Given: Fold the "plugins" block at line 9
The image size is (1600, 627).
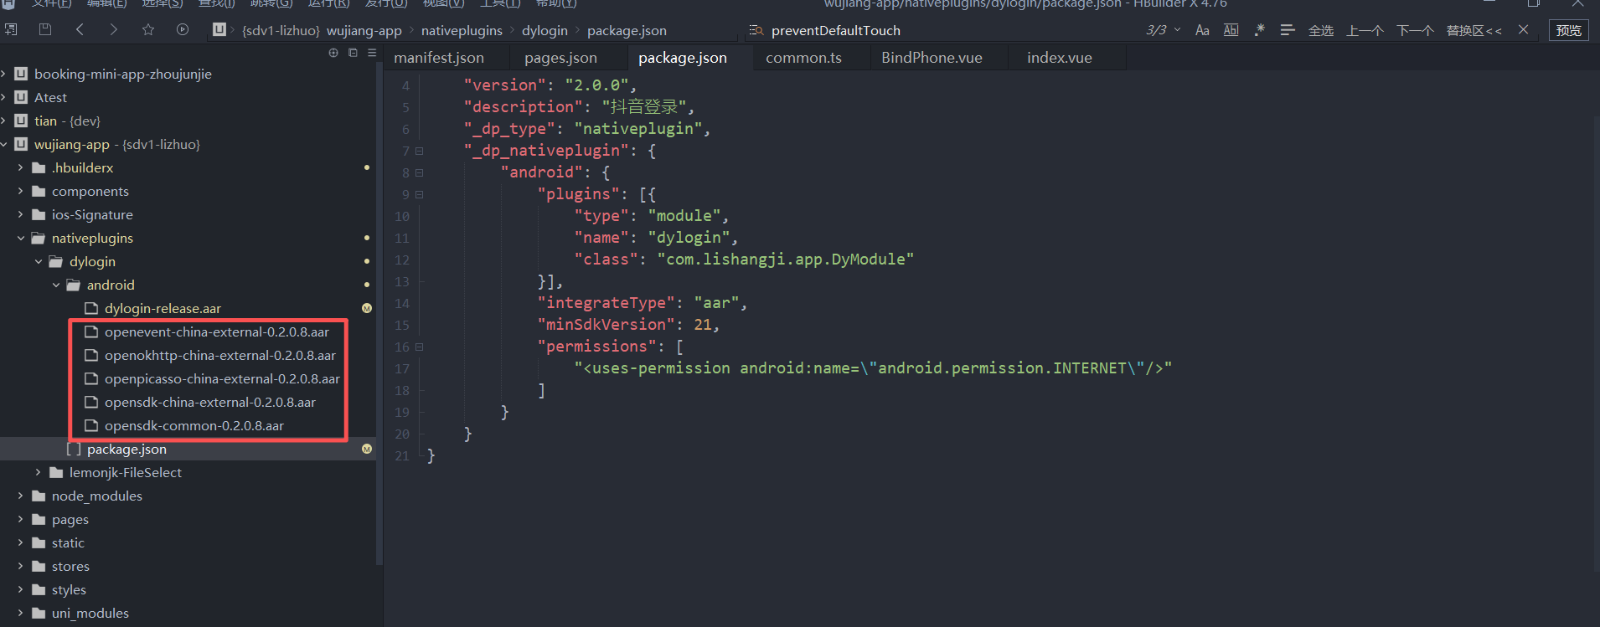Looking at the screenshot, I should click(x=420, y=194).
